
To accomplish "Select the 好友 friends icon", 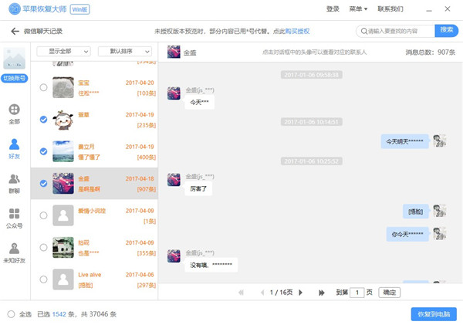I will pos(14,144).
